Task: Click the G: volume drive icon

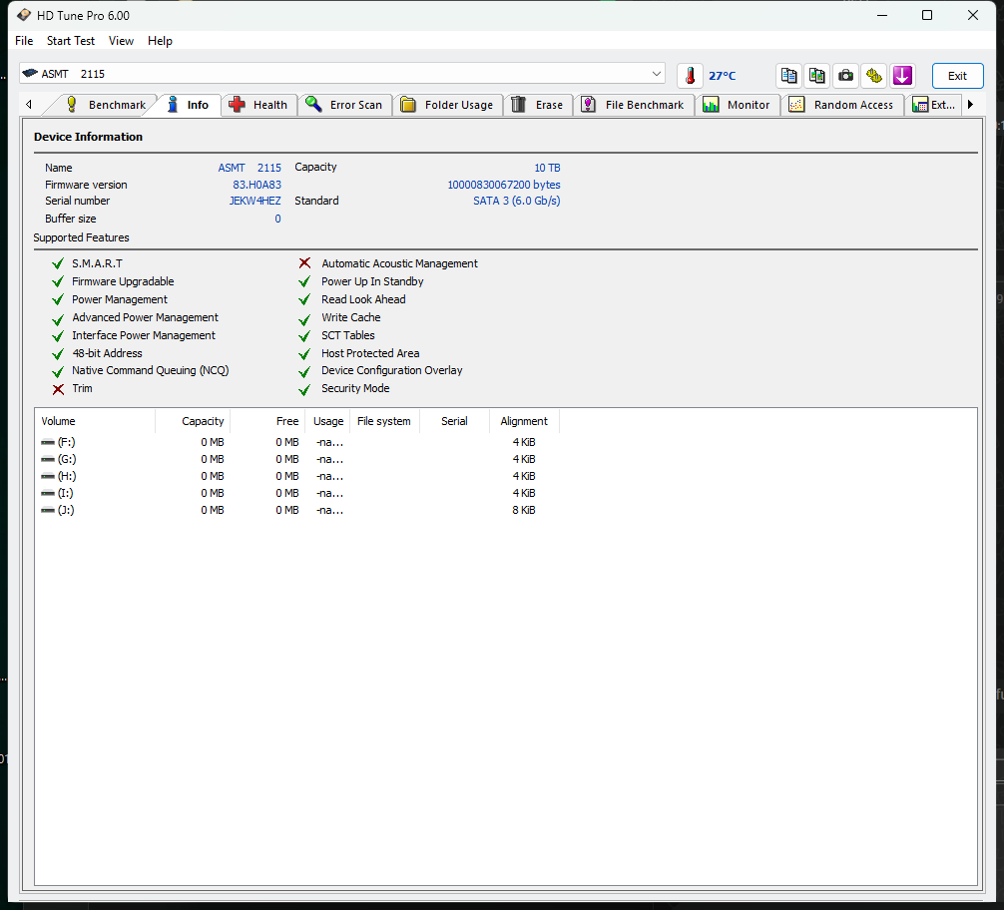Action: coord(47,459)
